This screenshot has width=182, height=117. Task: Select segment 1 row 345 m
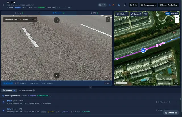pyautogui.click(x=90, y=102)
